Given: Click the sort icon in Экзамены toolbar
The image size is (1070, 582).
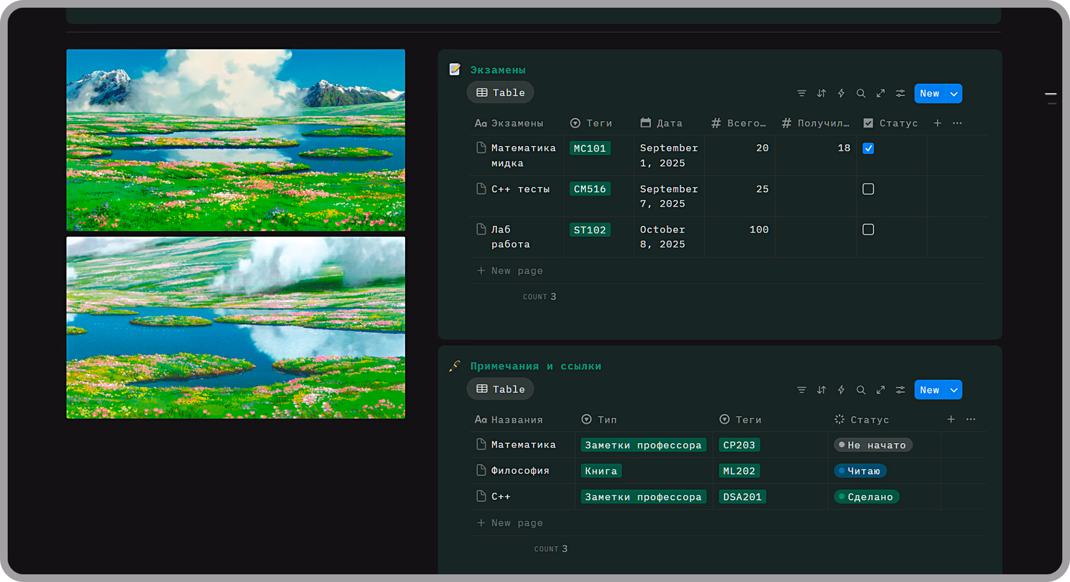Looking at the screenshot, I should (822, 93).
